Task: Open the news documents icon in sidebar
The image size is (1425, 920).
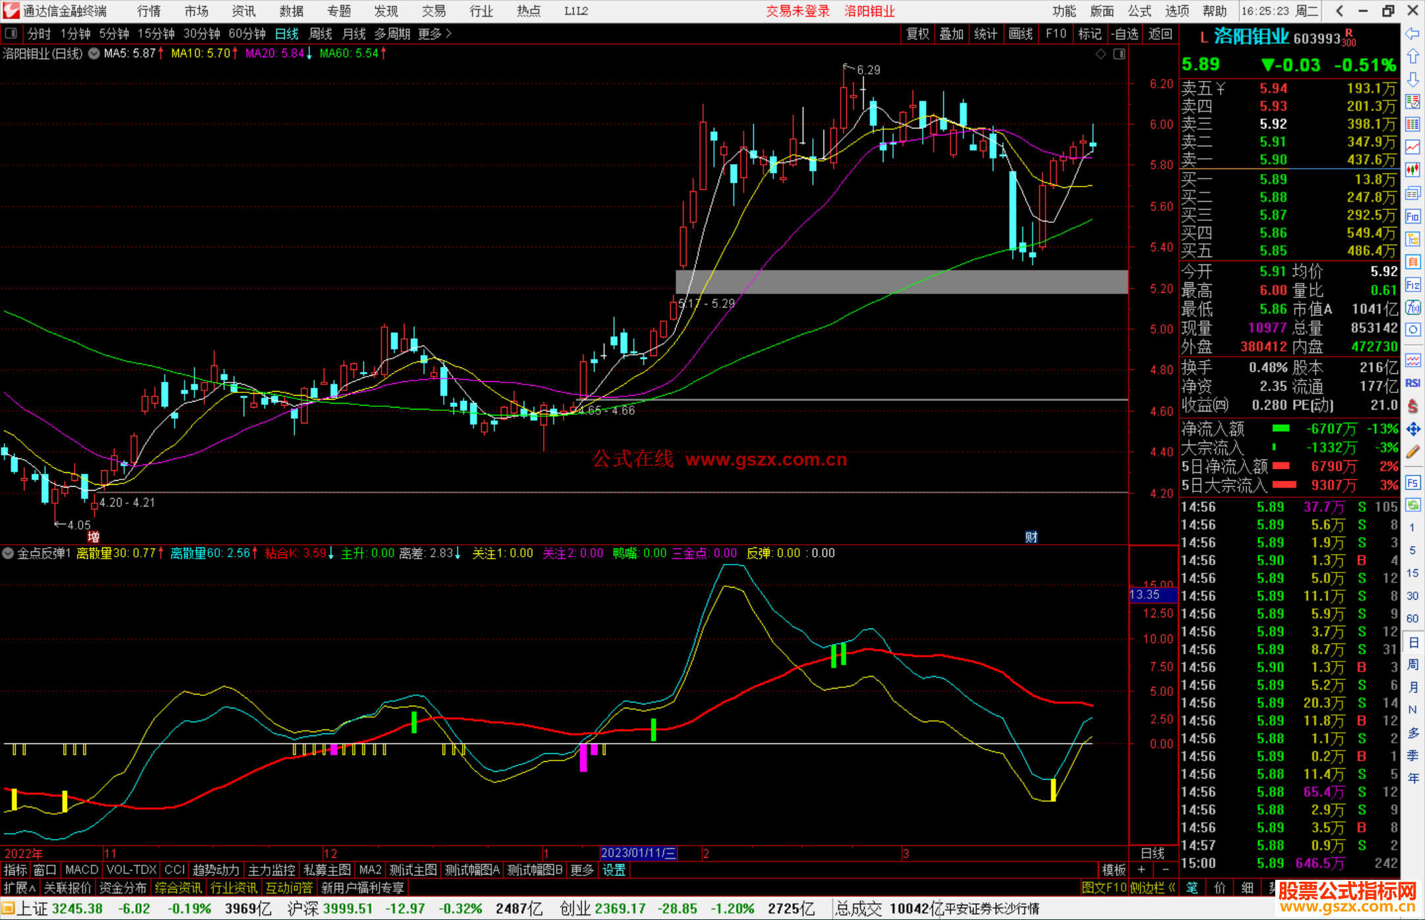Action: coord(1412,193)
